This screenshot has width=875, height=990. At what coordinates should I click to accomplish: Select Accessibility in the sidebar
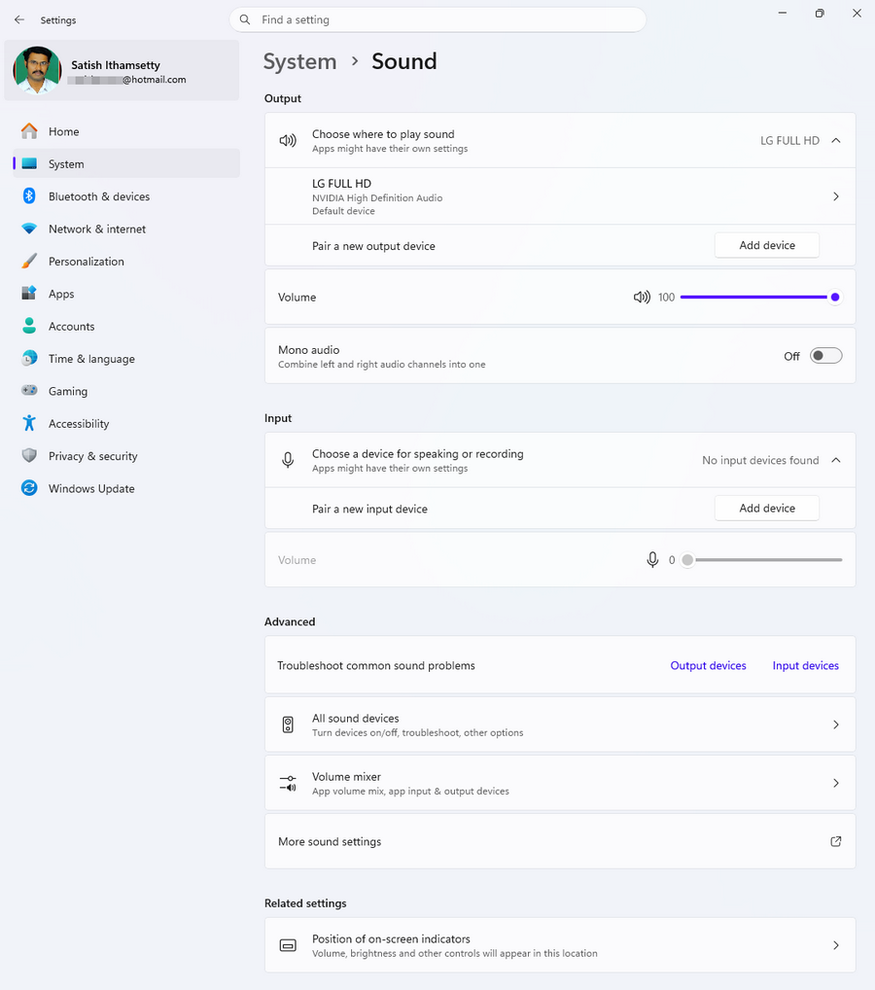pos(126,423)
